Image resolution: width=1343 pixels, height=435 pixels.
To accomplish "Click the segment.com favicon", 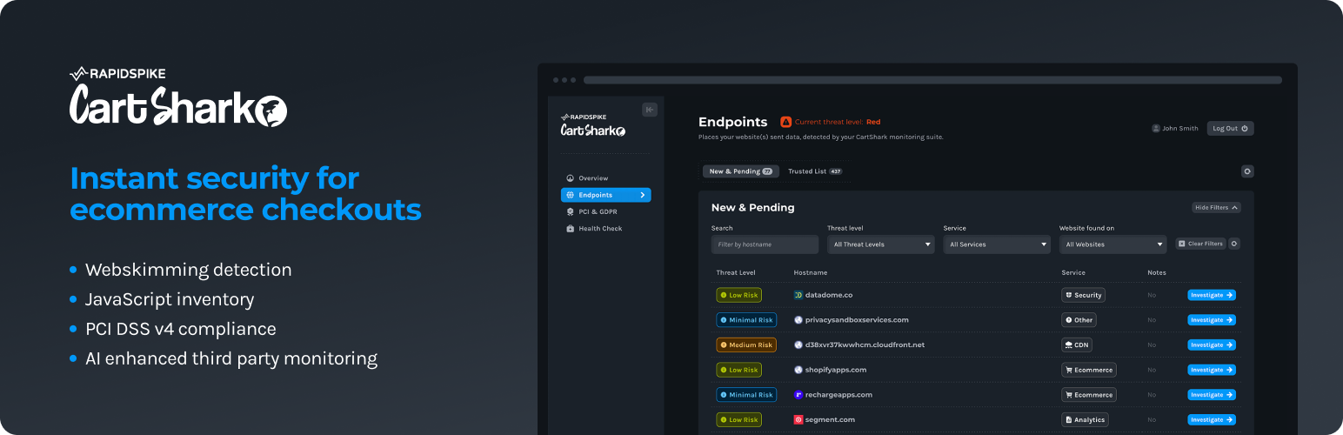I will point(798,419).
